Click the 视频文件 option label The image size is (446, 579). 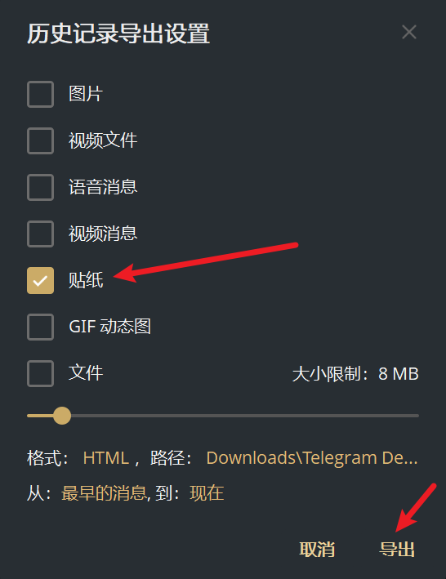(x=103, y=140)
